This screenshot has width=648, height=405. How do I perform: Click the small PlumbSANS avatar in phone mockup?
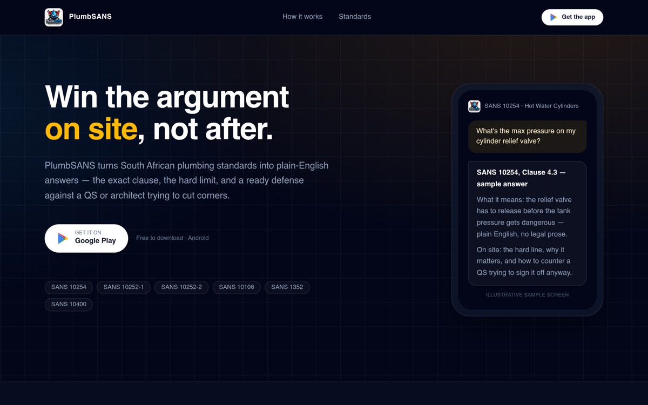pos(474,106)
